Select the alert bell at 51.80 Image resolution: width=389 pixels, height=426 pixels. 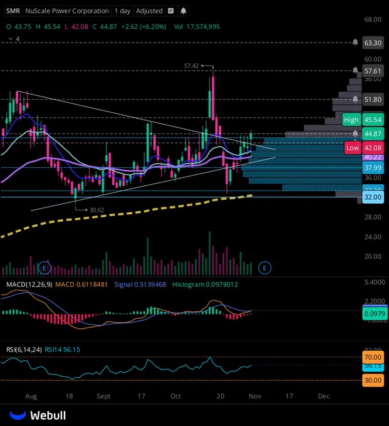point(355,99)
